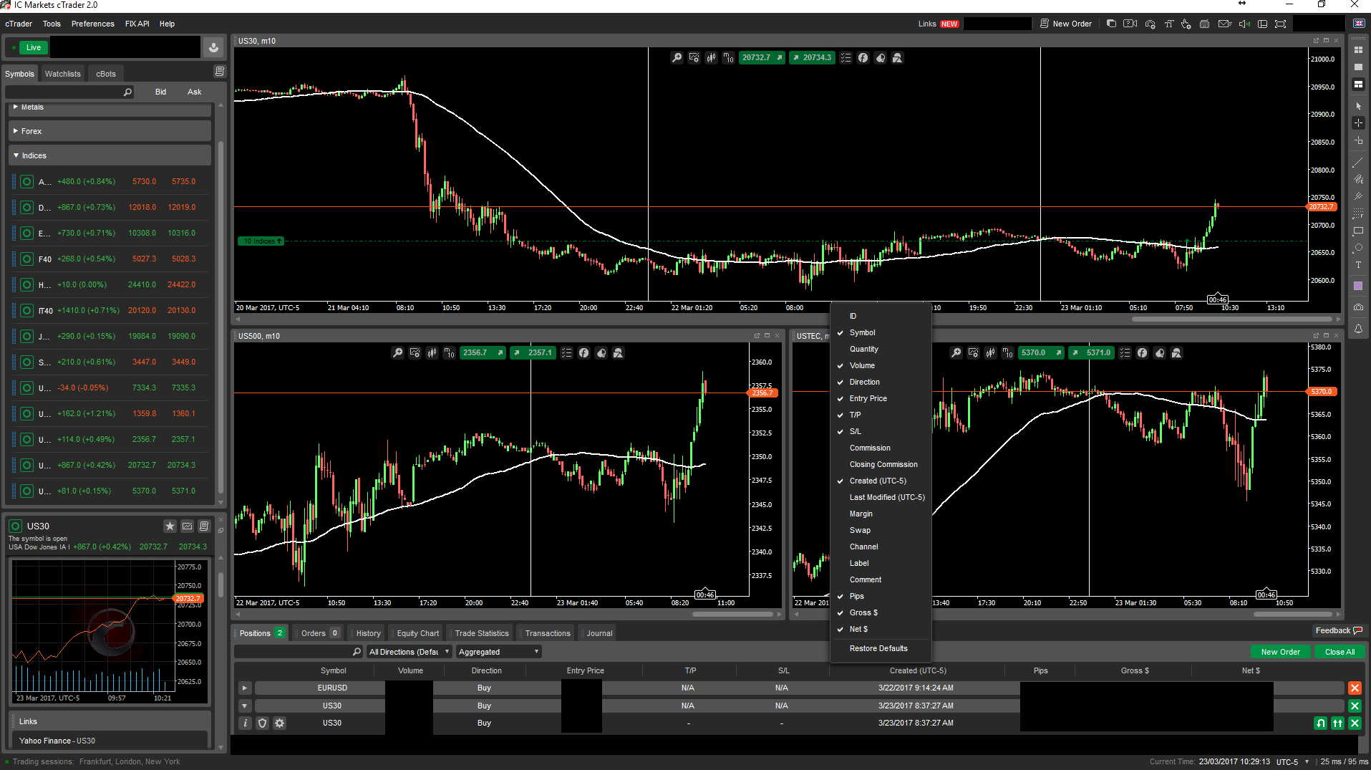
Task: Collapse the US30 aggregated position row
Action: [x=244, y=706]
